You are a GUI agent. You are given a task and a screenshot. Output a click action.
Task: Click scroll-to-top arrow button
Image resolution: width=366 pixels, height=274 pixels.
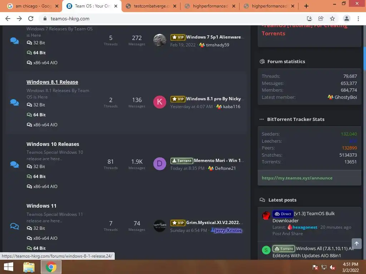point(356,243)
